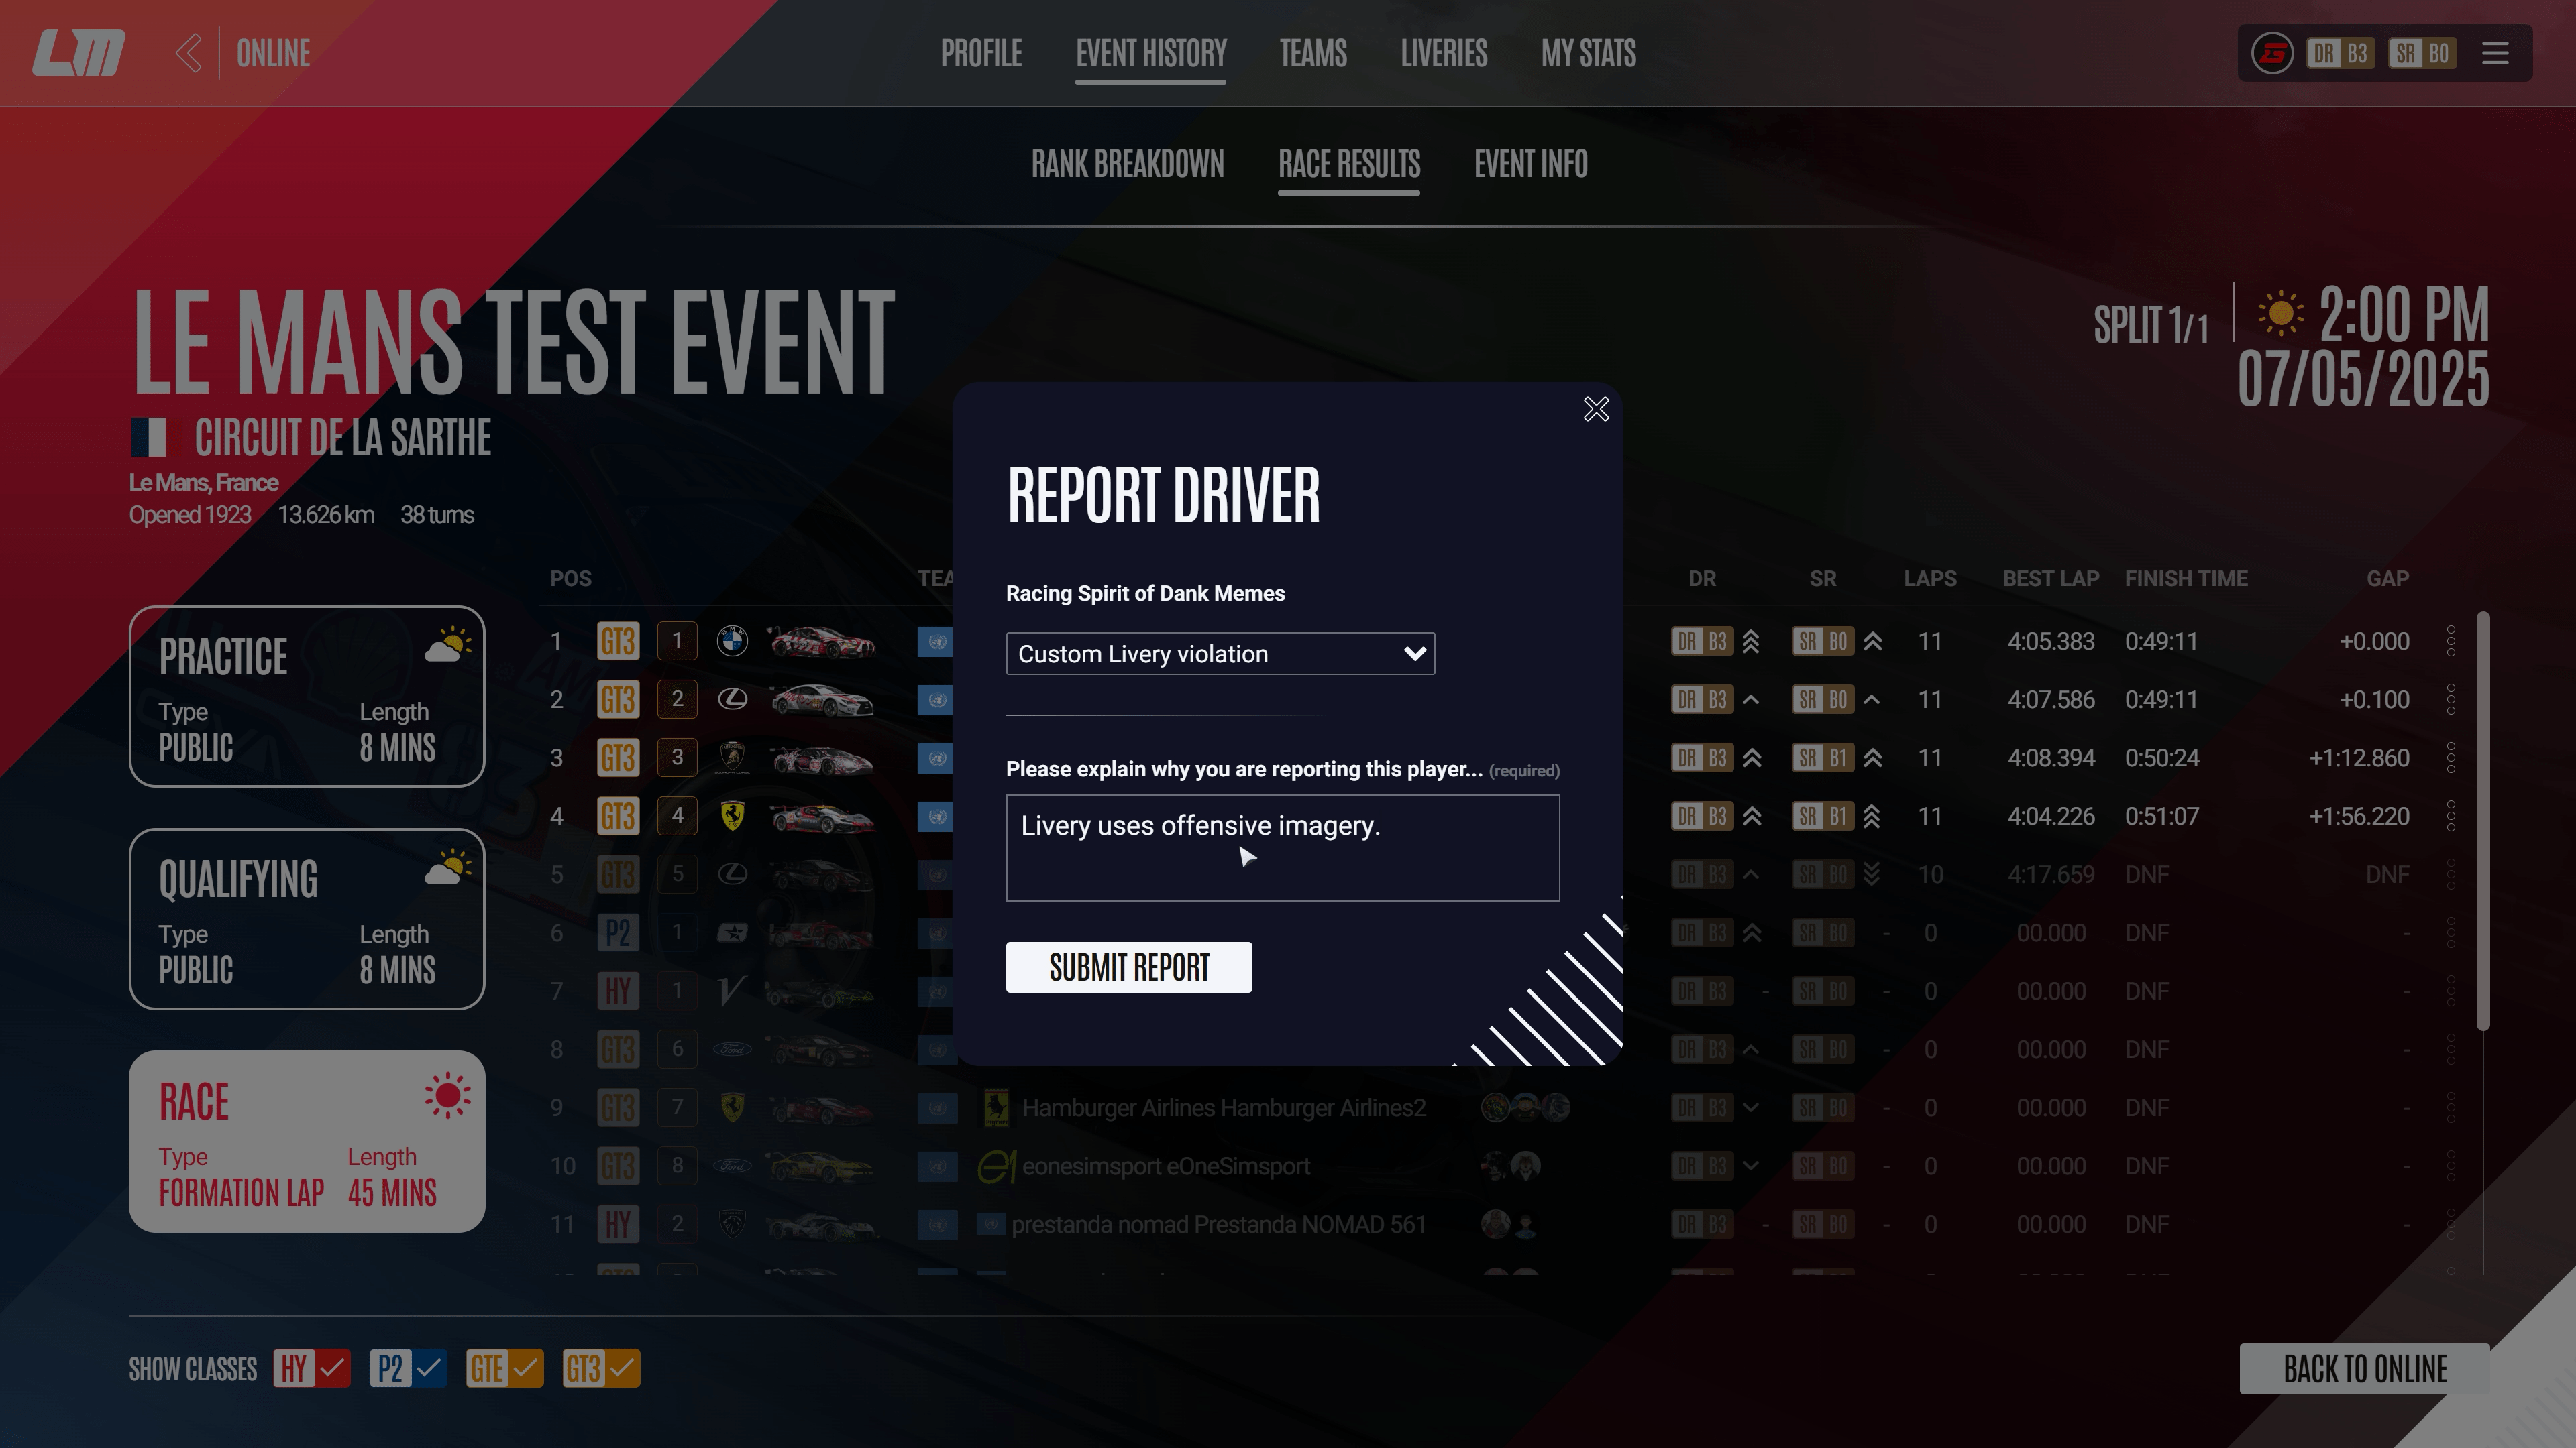Toggle the HY class checkbox
Image resolution: width=2576 pixels, height=1448 pixels.
(333, 1368)
